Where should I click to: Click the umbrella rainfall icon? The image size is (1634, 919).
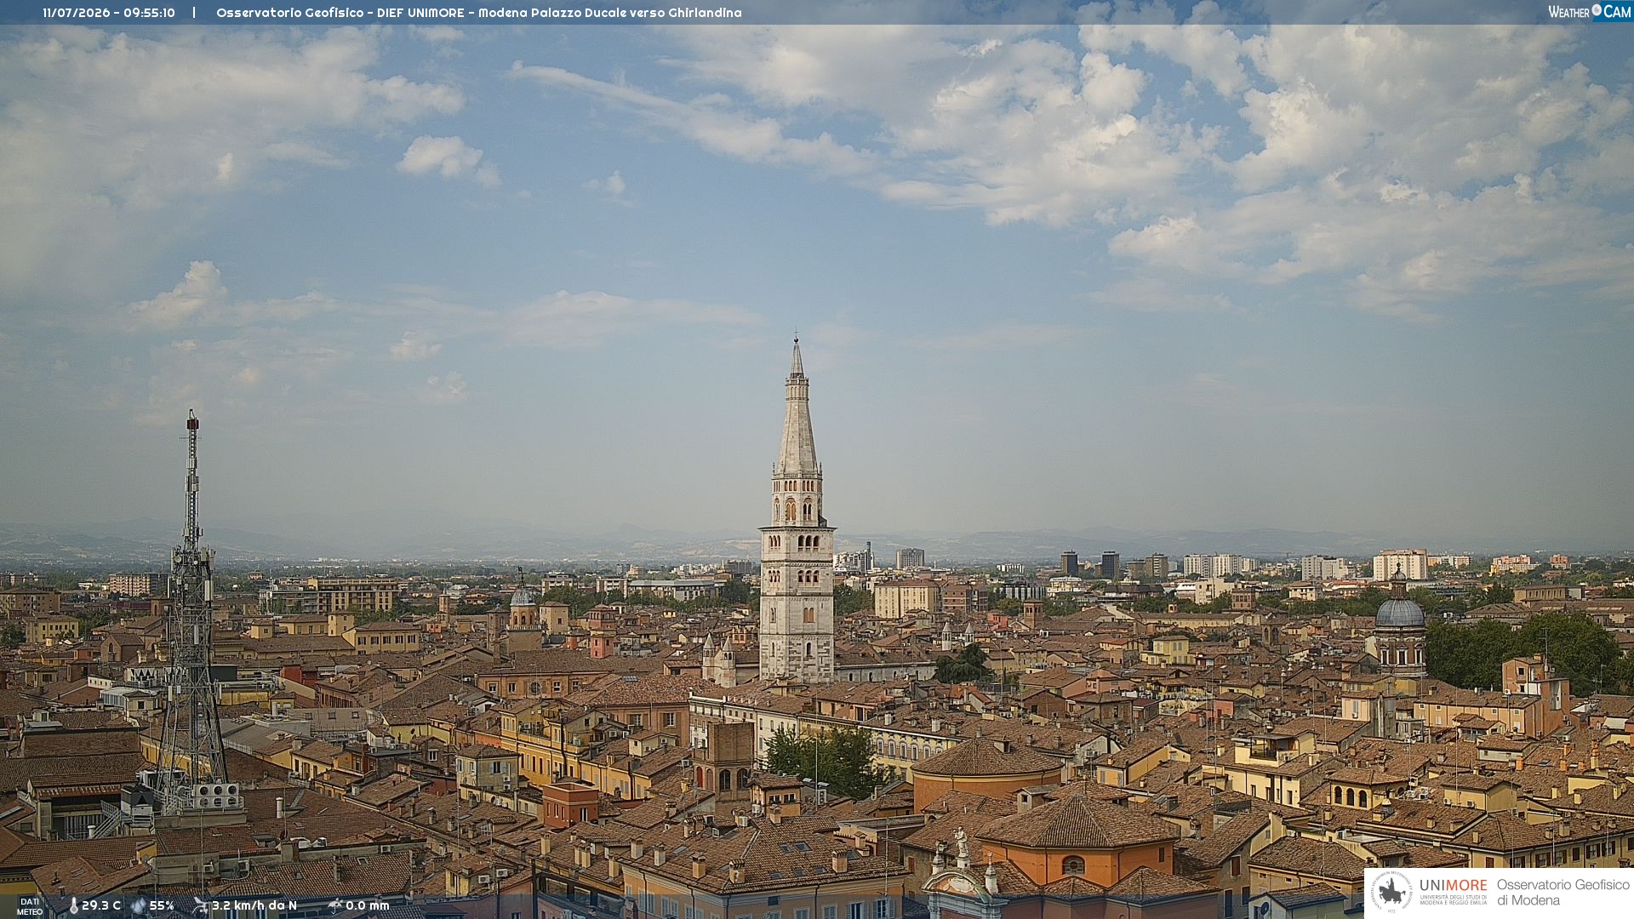[335, 906]
